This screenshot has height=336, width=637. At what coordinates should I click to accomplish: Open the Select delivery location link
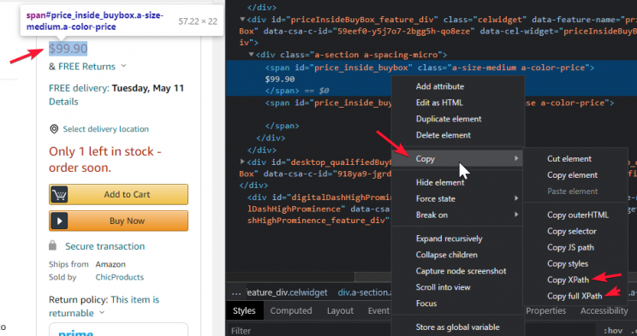[105, 129]
